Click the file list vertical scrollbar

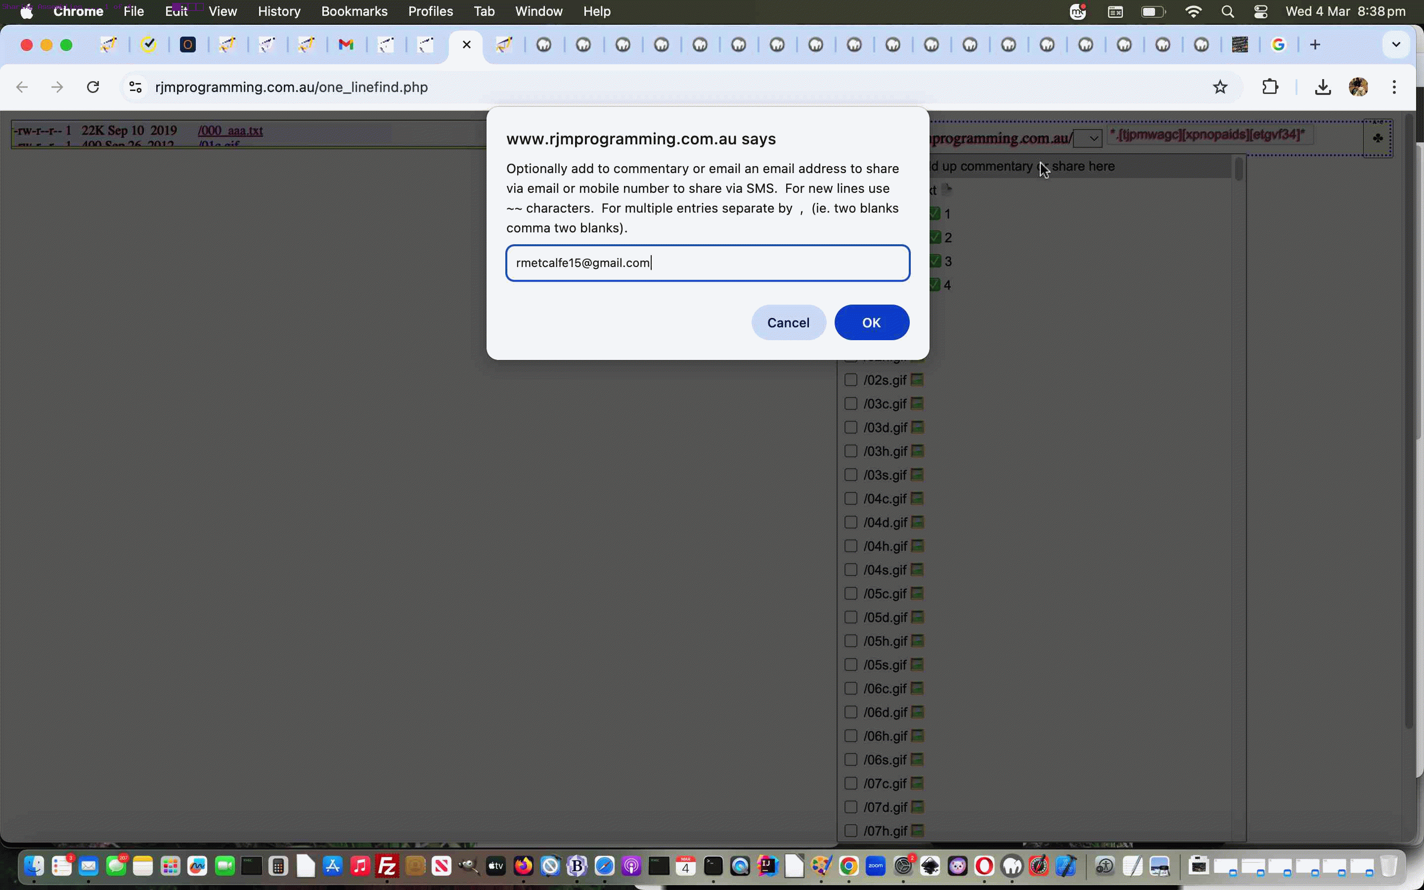(x=1239, y=170)
